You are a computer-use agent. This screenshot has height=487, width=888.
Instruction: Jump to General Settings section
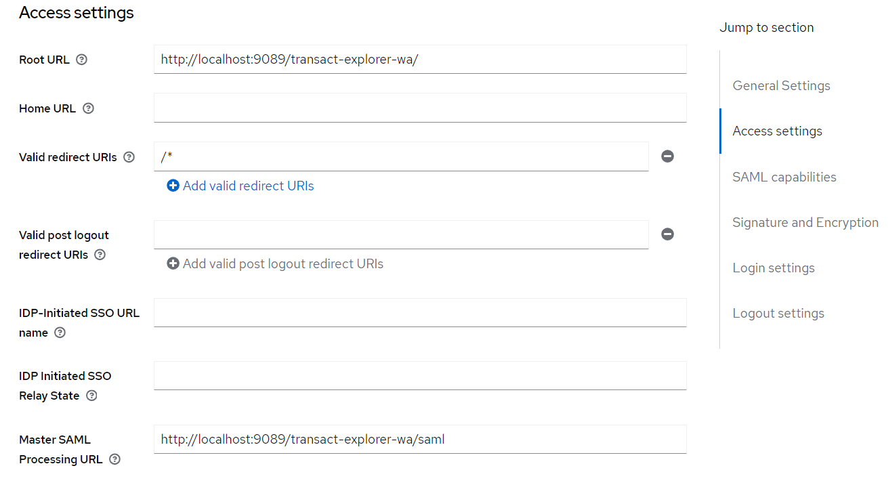[x=781, y=85]
